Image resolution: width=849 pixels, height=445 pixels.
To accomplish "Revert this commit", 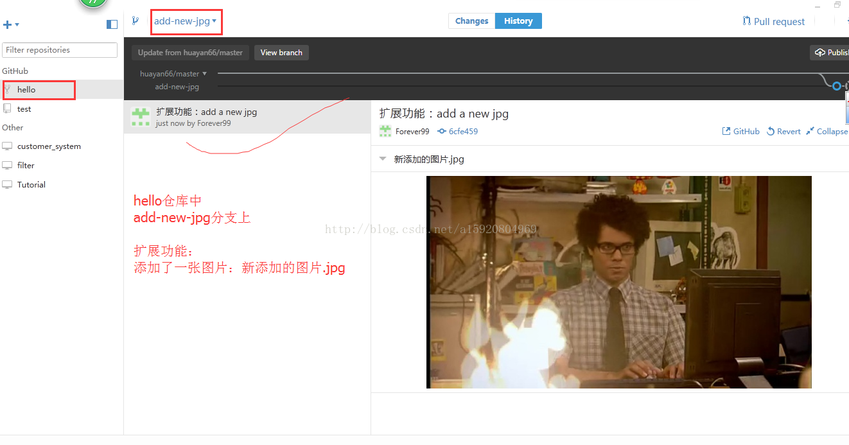I will [x=783, y=131].
